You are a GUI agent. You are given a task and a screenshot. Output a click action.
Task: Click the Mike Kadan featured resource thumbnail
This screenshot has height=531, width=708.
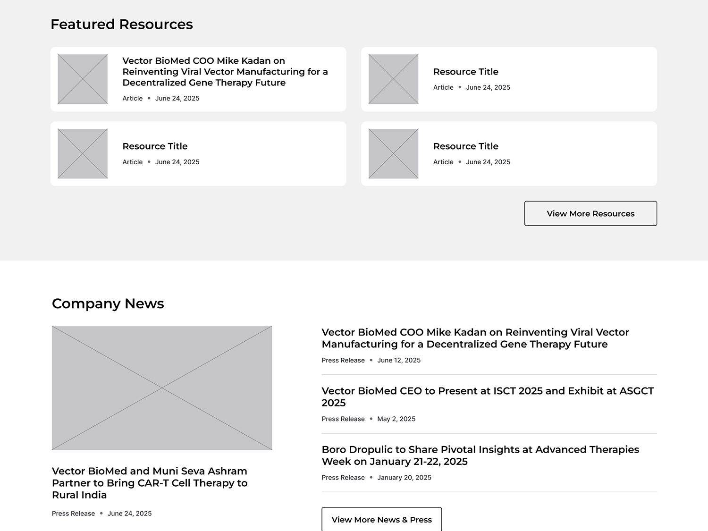coord(83,79)
